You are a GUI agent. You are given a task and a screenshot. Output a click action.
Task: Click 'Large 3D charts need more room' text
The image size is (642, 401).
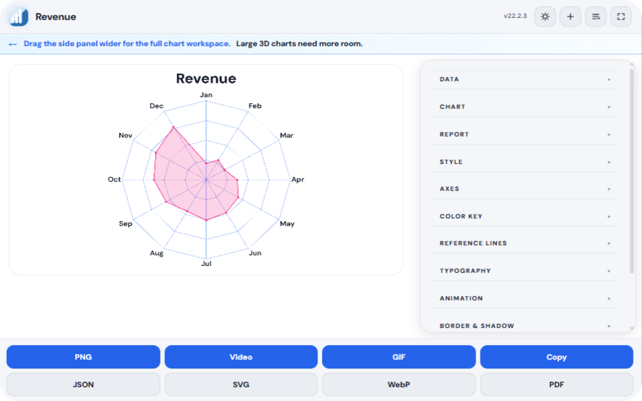[299, 44]
